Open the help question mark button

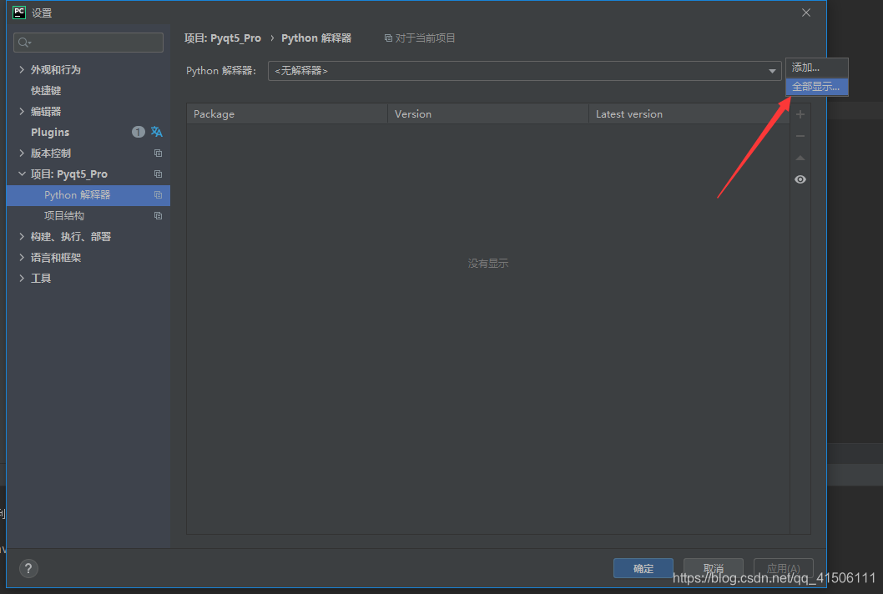(x=28, y=569)
